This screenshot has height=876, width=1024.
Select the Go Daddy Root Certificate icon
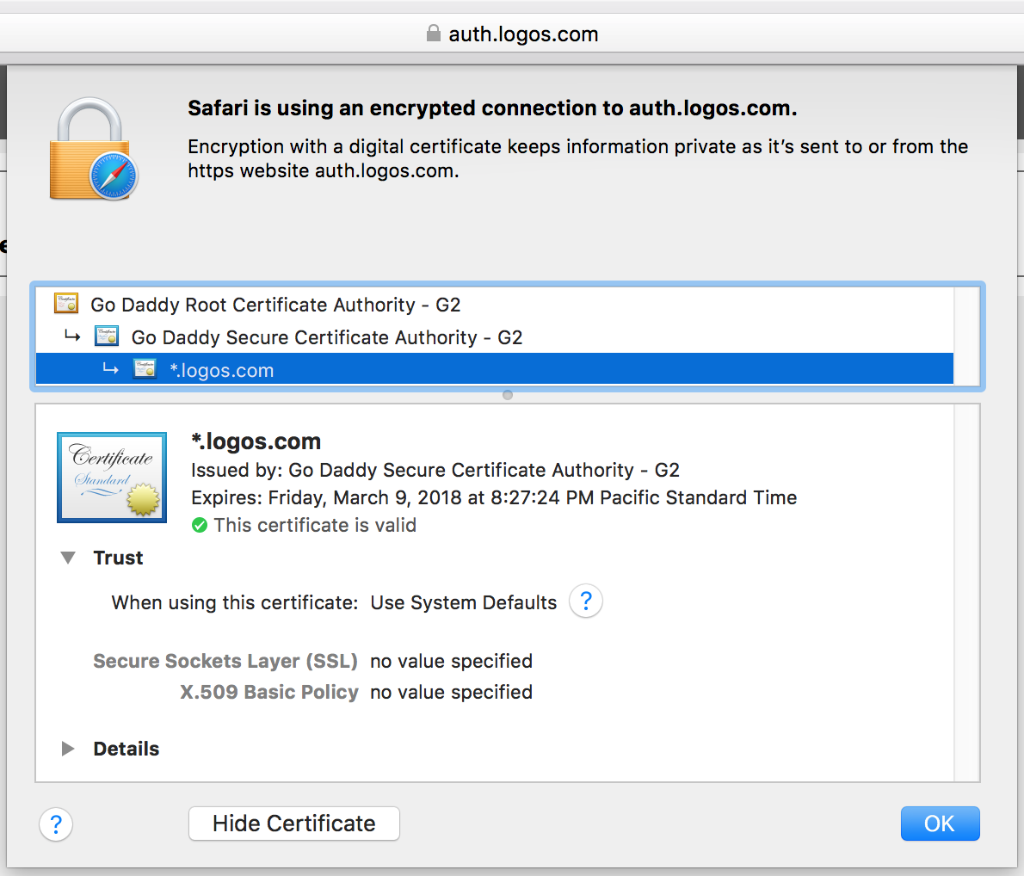[66, 304]
